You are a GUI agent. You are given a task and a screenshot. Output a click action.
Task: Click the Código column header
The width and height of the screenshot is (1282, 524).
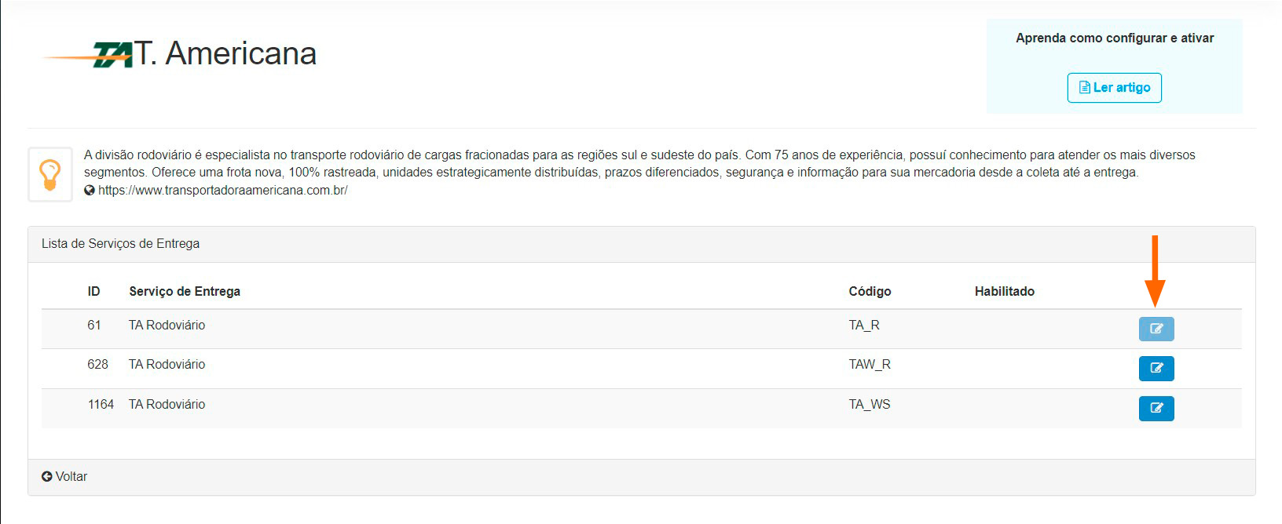870,292
